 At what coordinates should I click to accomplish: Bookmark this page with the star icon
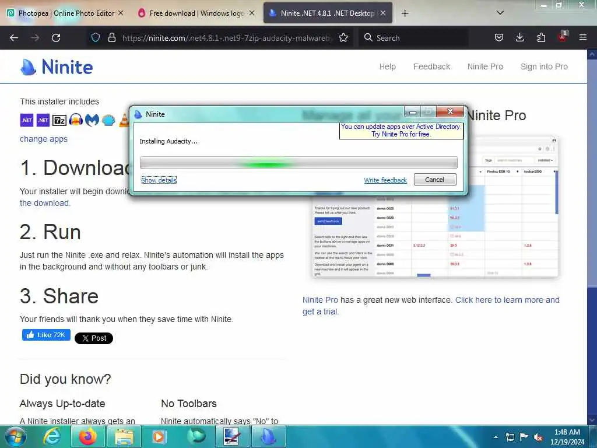343,37
